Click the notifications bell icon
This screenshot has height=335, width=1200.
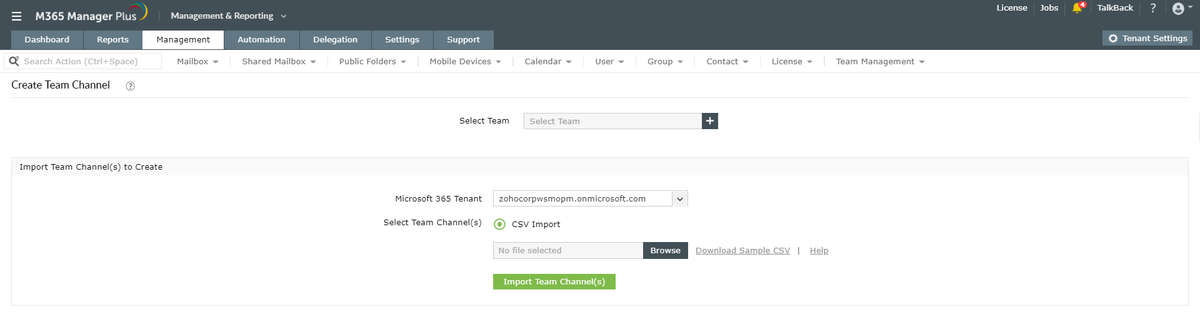click(x=1076, y=8)
